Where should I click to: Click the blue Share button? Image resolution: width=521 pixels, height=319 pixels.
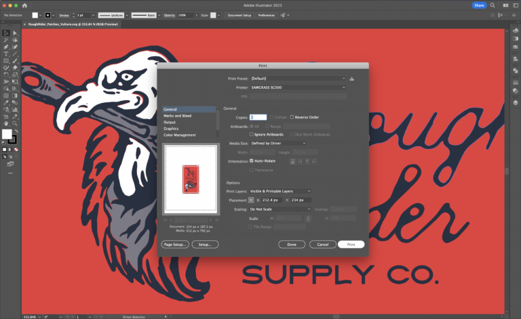coord(479,5)
